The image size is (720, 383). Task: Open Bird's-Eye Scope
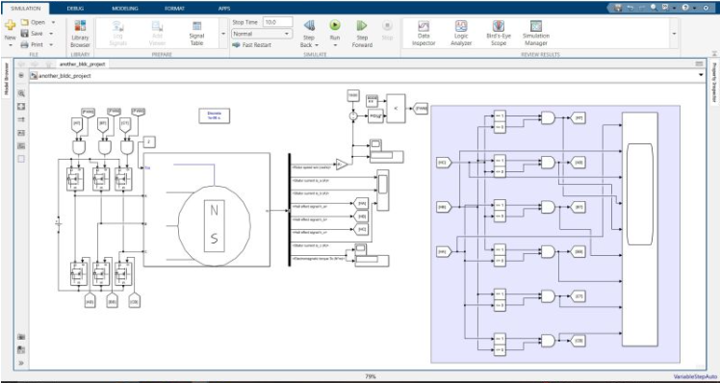499,34
